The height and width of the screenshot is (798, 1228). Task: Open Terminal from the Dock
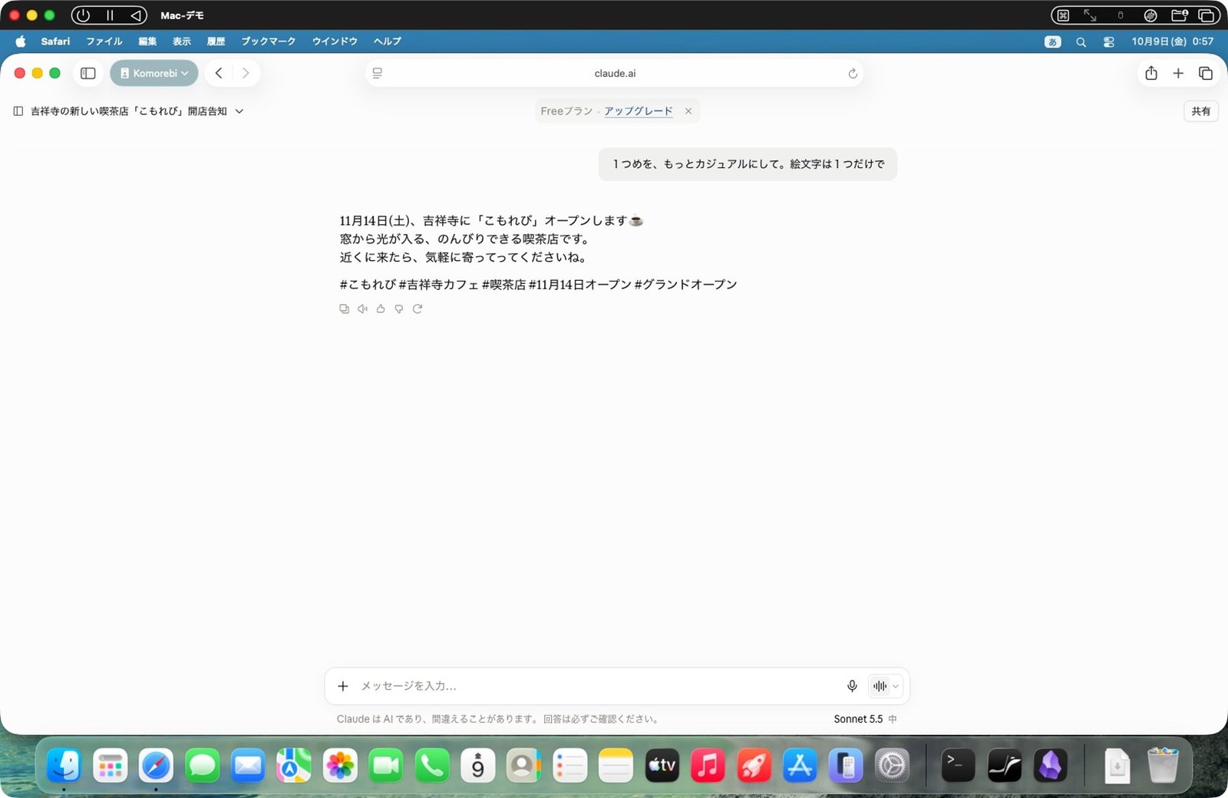coord(958,766)
